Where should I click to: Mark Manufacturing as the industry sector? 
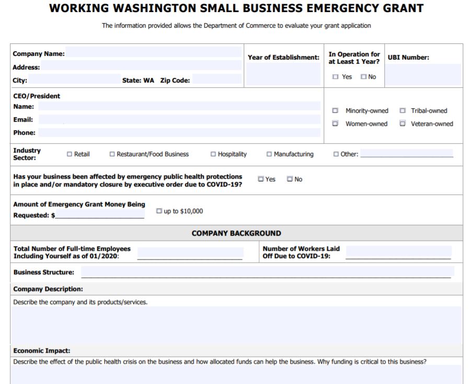(x=269, y=154)
